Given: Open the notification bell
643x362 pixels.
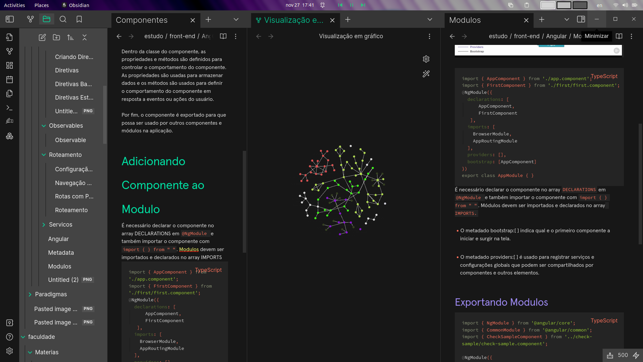Looking at the screenshot, I should pyautogui.click(x=323, y=5).
